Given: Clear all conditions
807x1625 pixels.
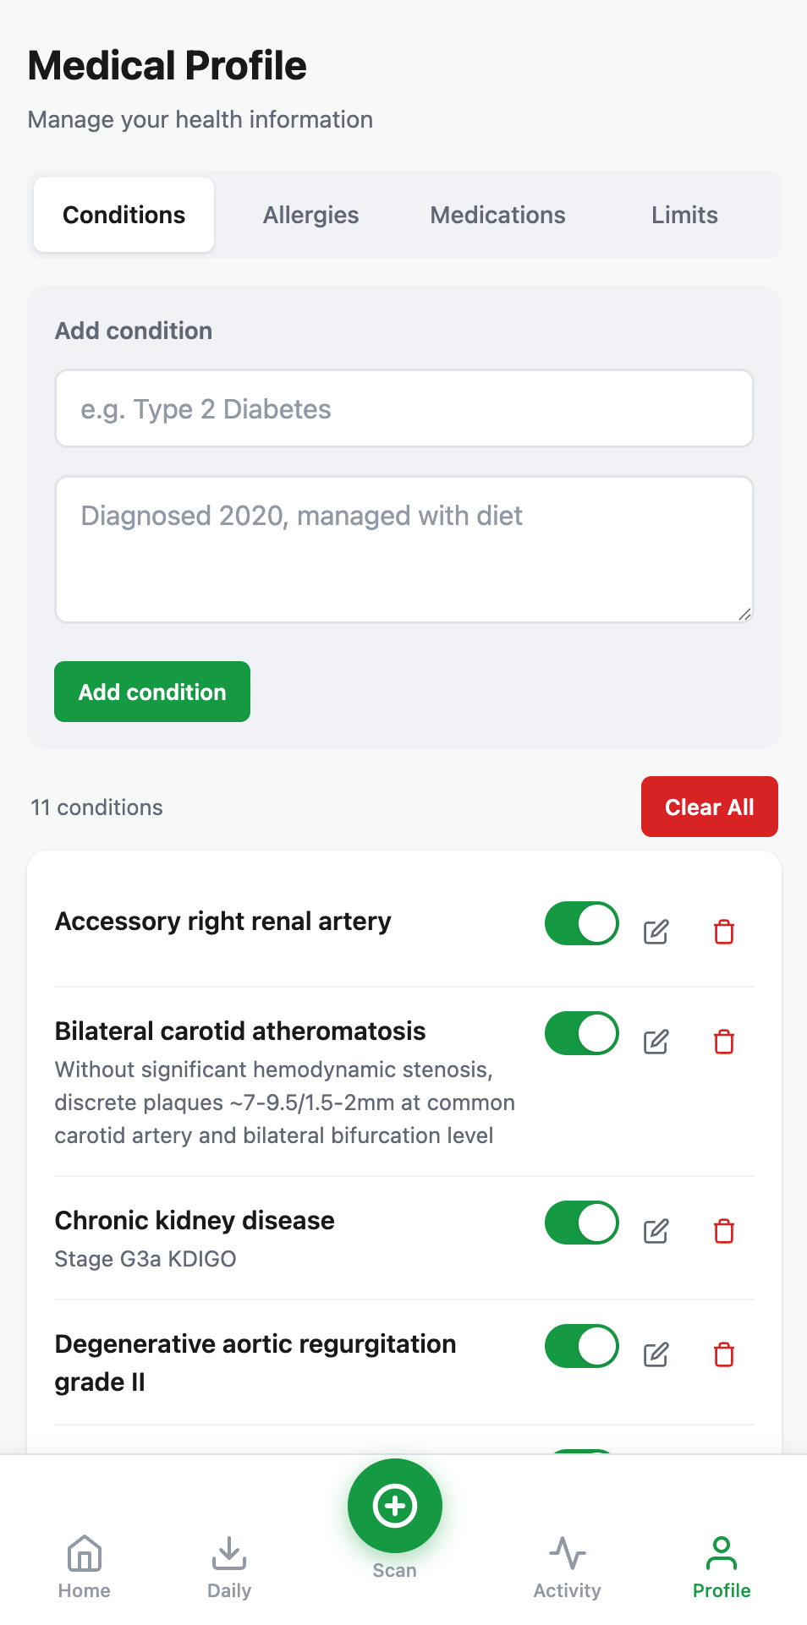Looking at the screenshot, I should (709, 807).
